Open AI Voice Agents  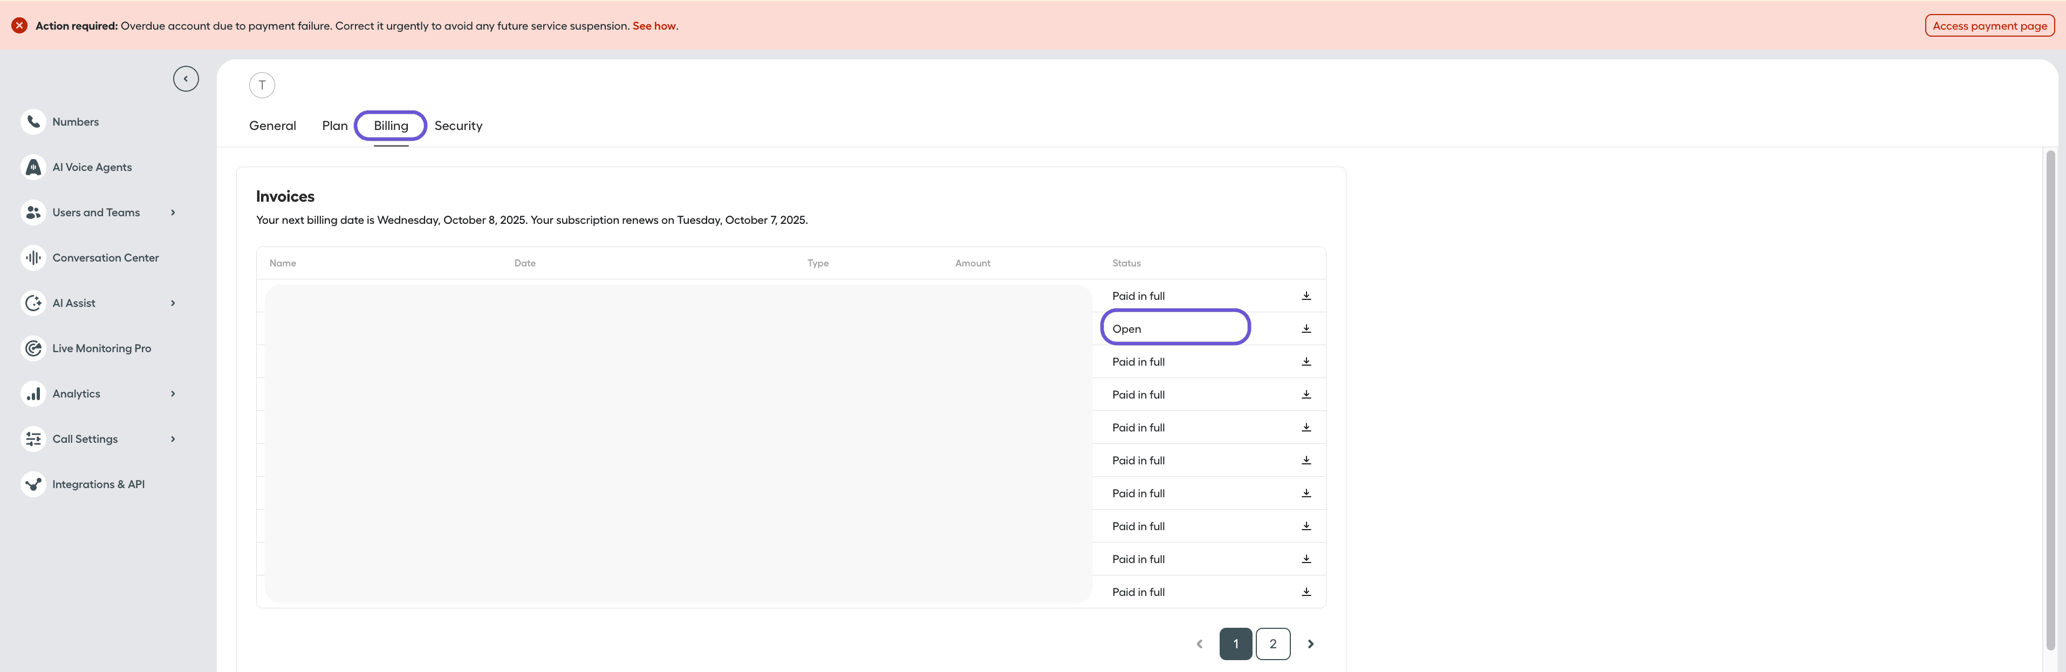(91, 167)
